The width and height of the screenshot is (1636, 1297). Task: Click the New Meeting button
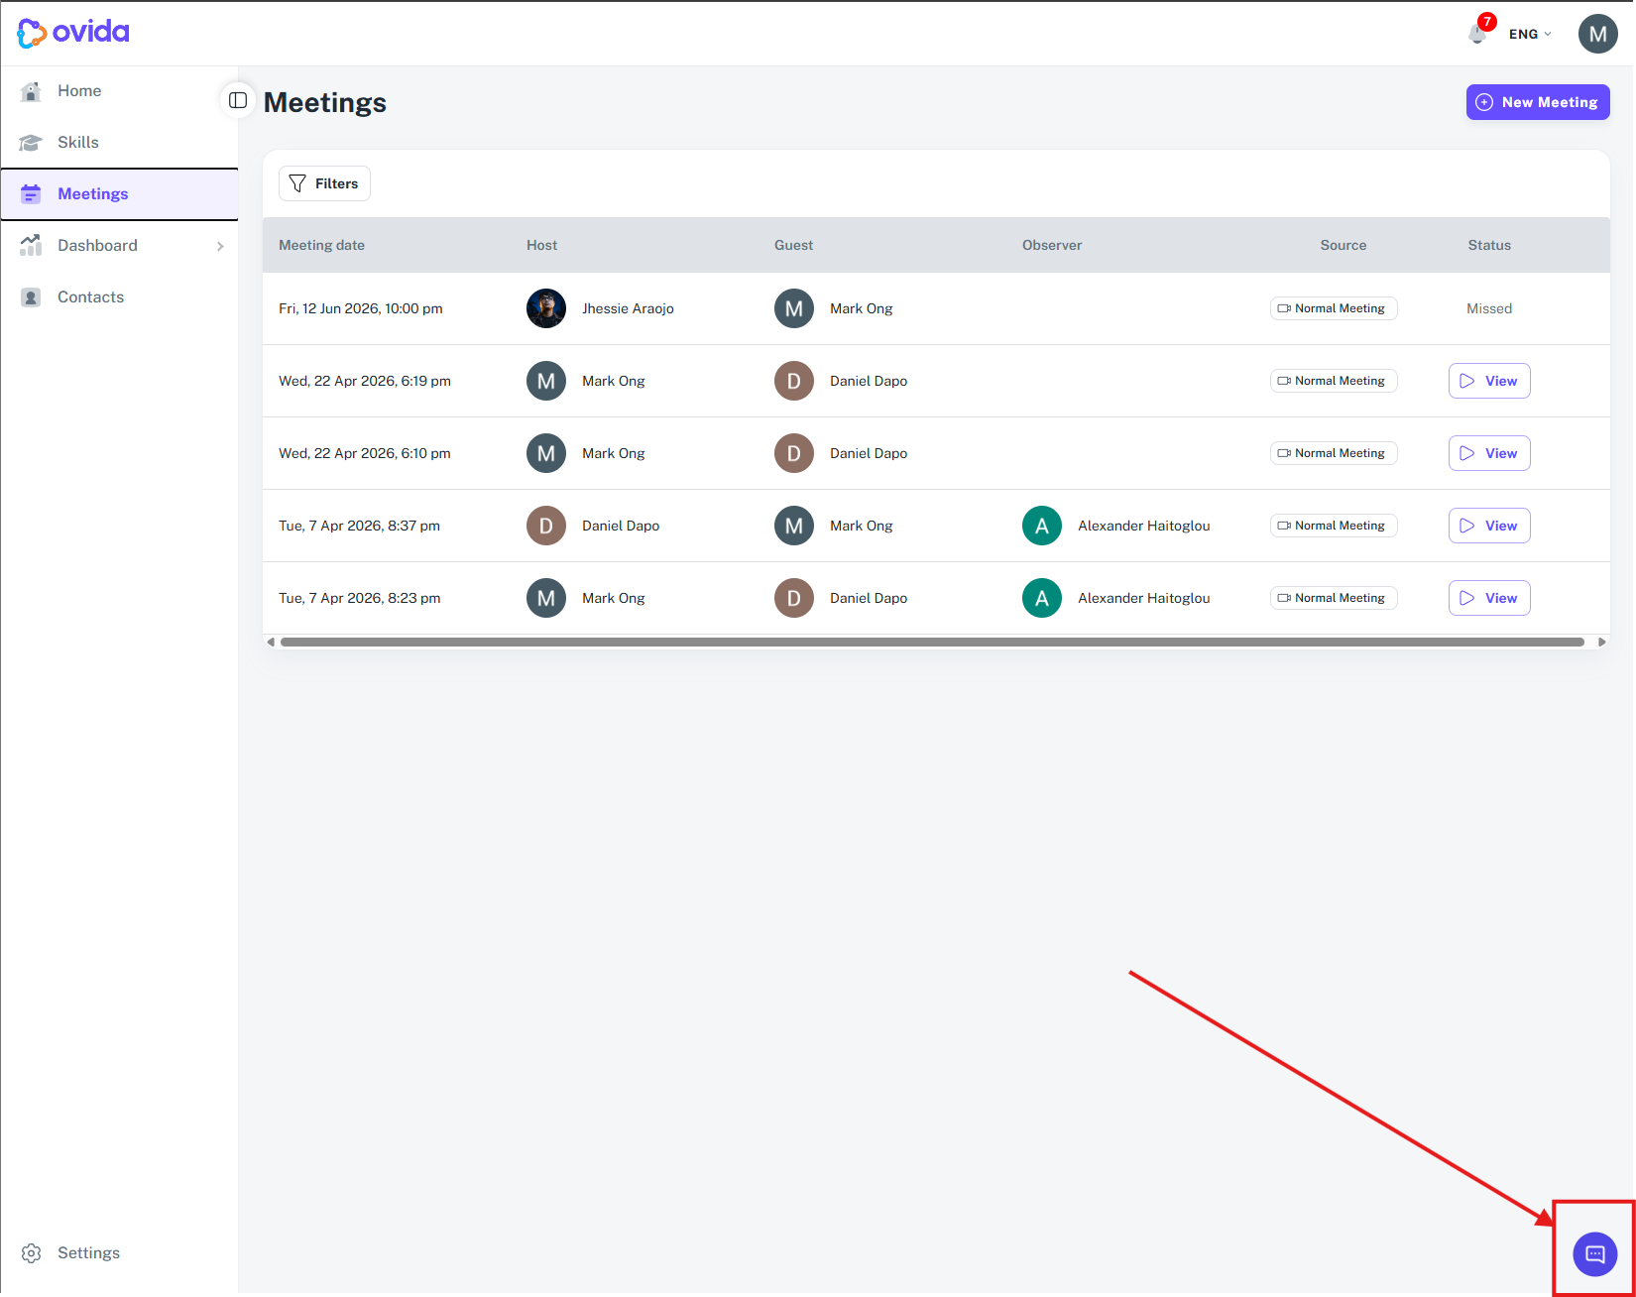point(1537,102)
